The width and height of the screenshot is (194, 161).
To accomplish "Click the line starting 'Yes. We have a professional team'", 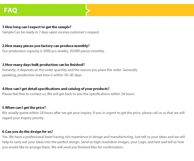I will (x=93, y=137).
